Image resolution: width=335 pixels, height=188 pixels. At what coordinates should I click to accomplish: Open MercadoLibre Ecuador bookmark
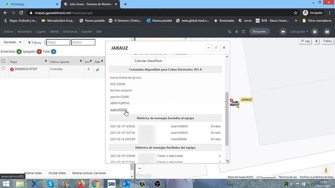(x=58, y=21)
